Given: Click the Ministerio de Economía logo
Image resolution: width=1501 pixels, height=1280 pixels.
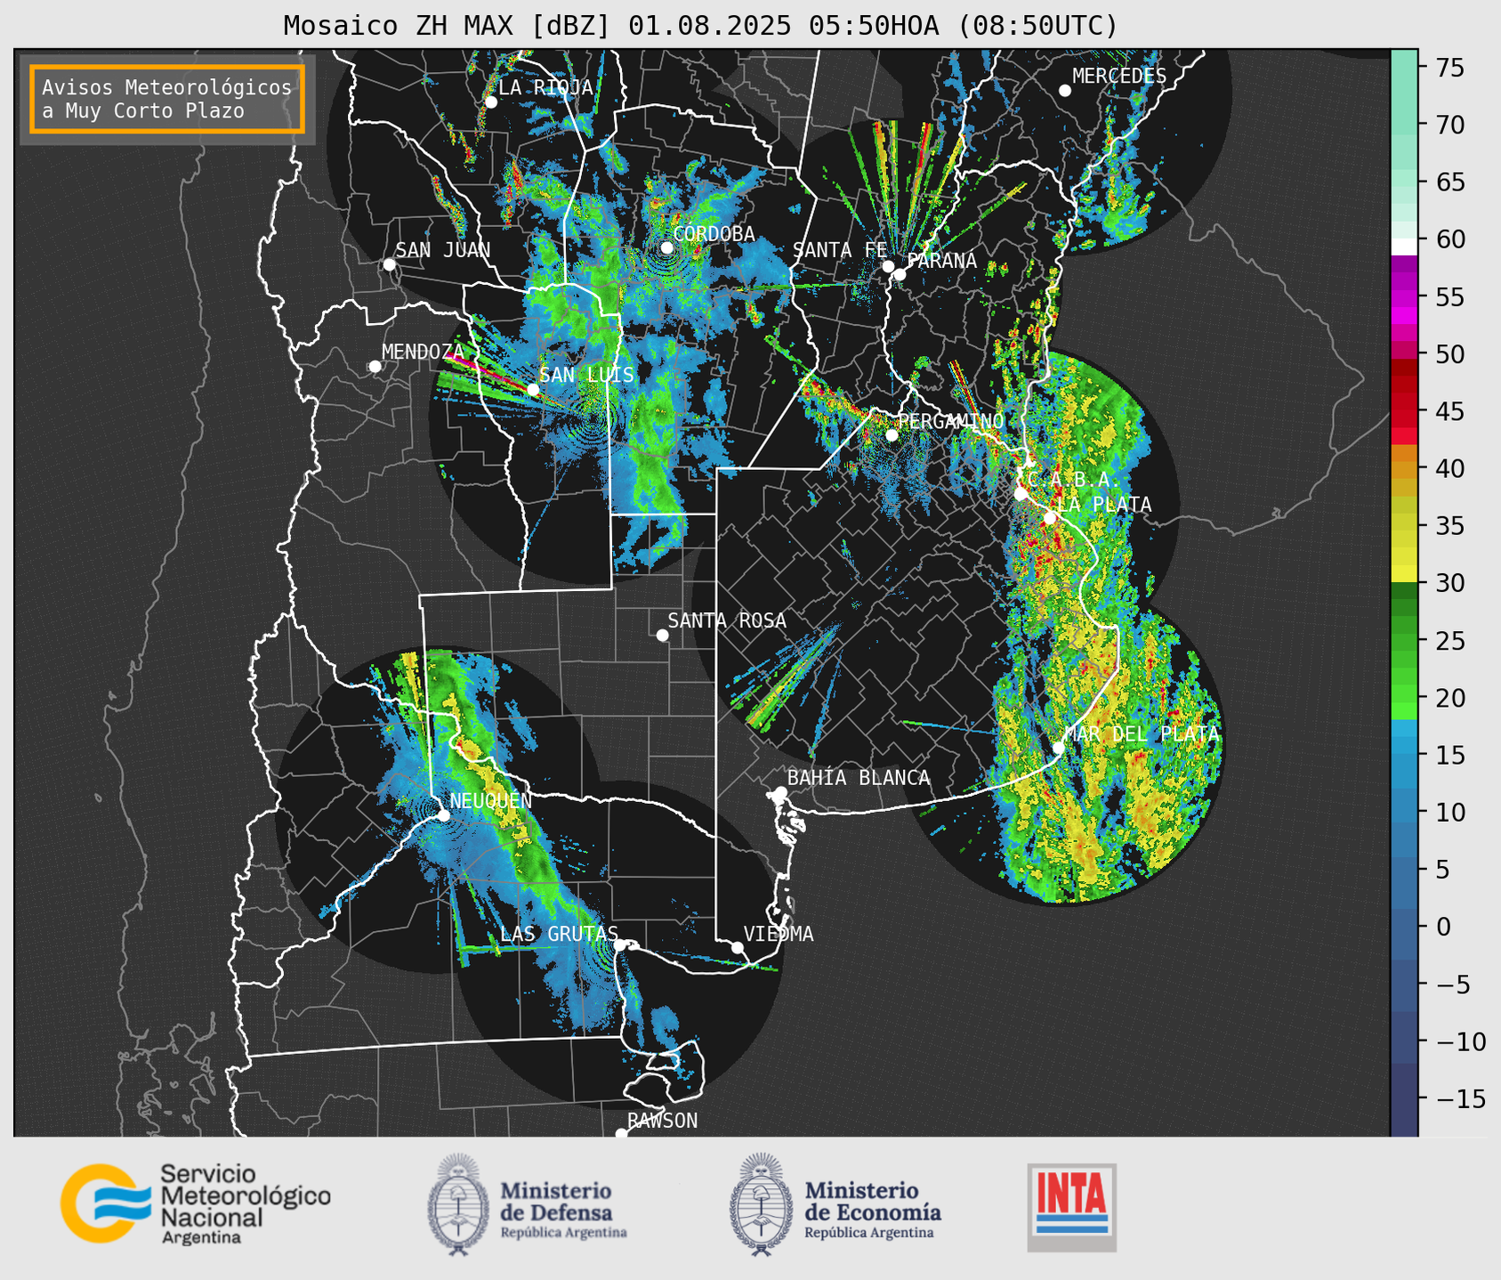Looking at the screenshot, I should 835,1204.
